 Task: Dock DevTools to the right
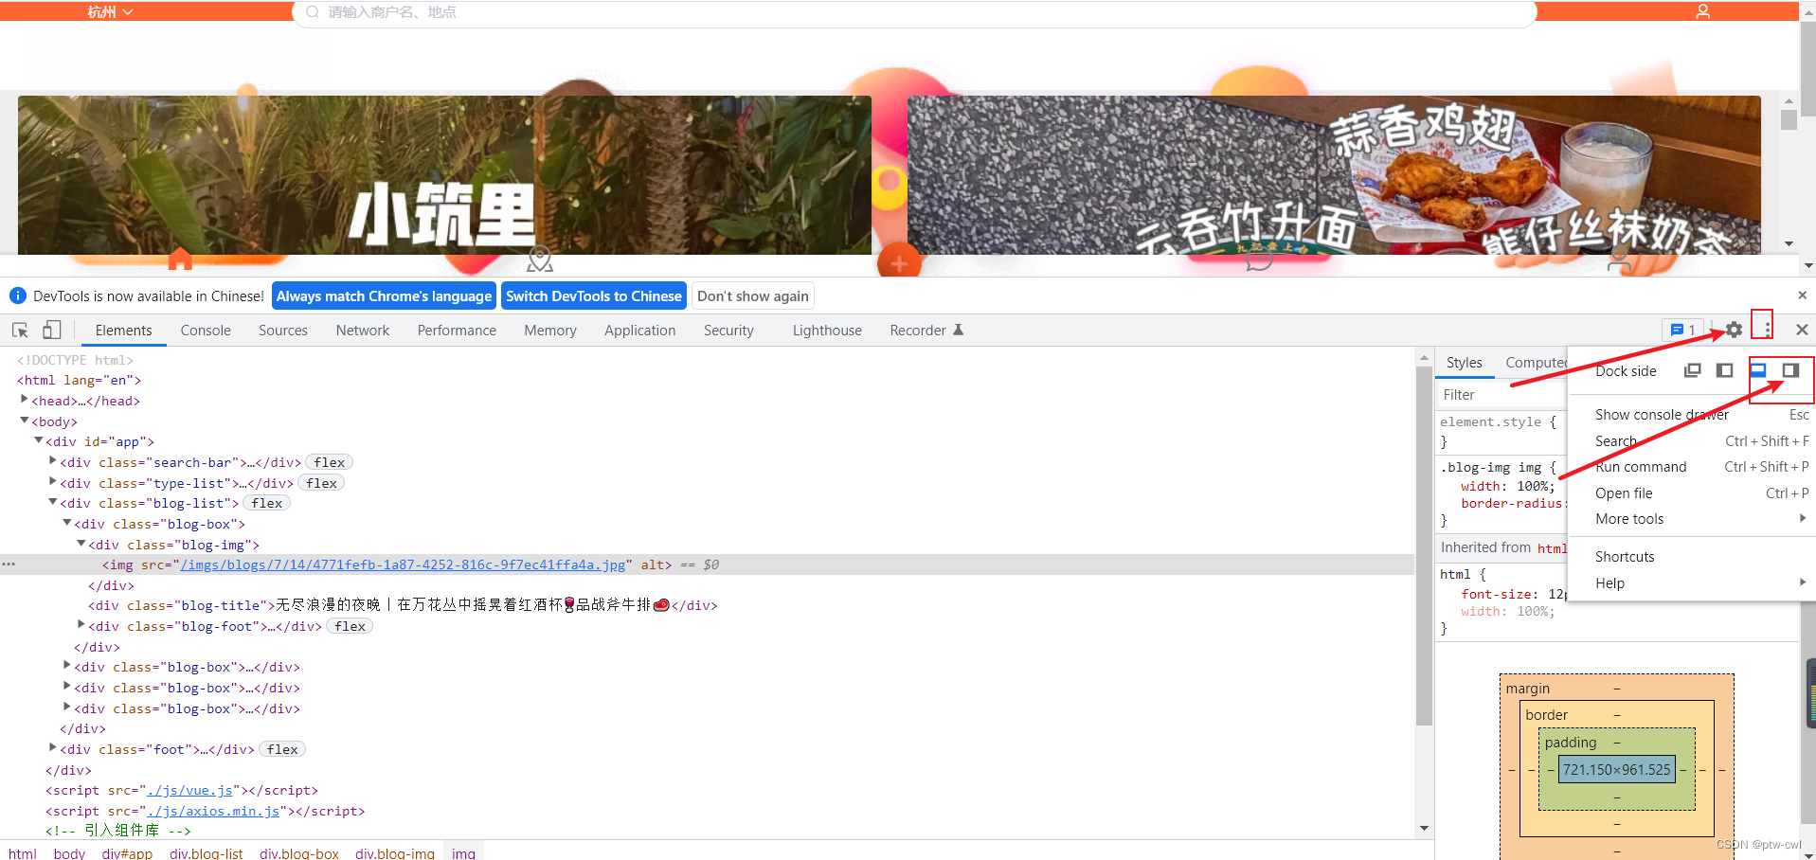pyautogui.click(x=1790, y=370)
